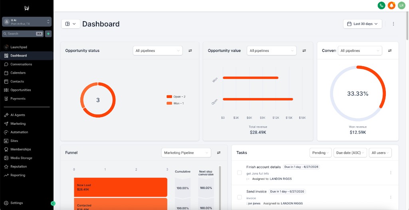Click the Won revenue $12.59K value
Screen dimensions: 409x210
358,132
